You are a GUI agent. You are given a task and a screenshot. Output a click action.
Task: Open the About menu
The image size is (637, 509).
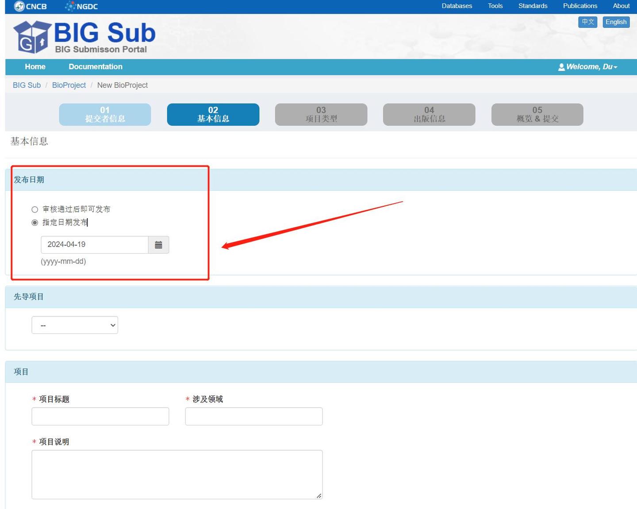tap(622, 6)
